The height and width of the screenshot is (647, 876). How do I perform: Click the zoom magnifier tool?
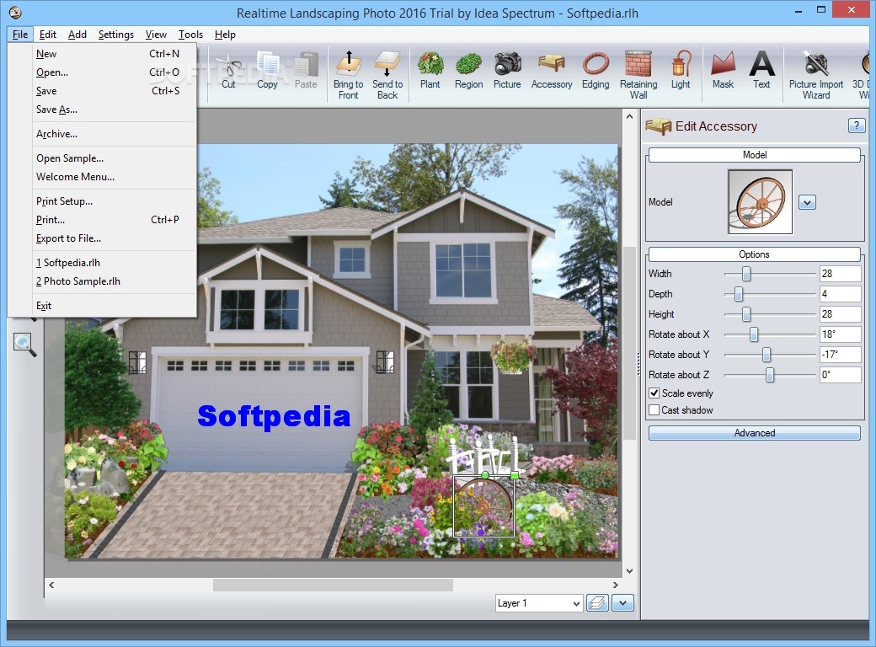tap(24, 345)
